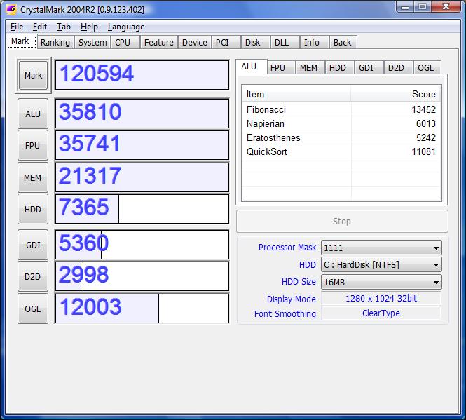Expand the HDD drive dropdown
Image resolution: width=466 pixels, height=420 pixels.
[381, 265]
